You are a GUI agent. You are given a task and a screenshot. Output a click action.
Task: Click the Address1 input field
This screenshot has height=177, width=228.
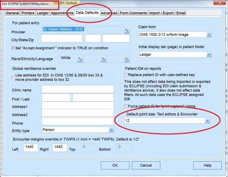click(x=78, y=105)
